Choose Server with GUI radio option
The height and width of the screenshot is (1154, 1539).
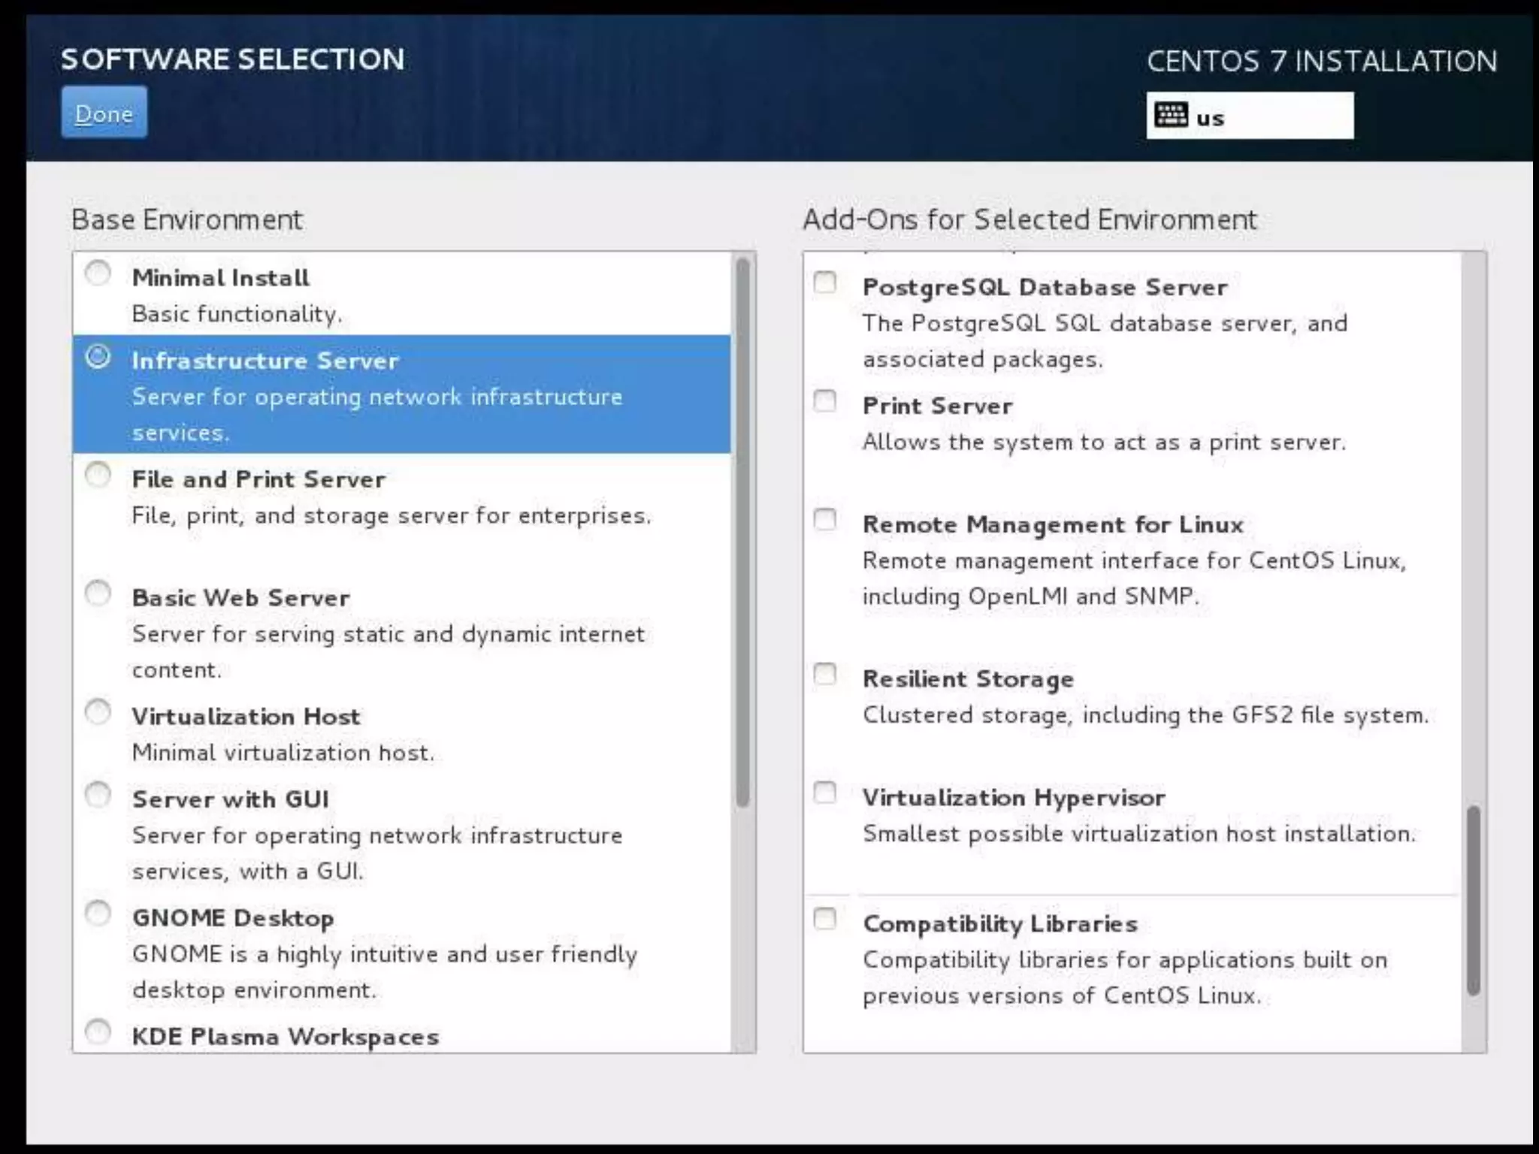point(98,795)
